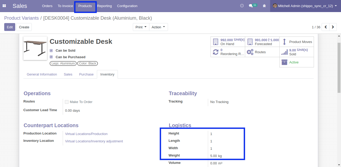Open Sold units bar chart icon
Screen dimensions: 341x167
[x=284, y=52]
